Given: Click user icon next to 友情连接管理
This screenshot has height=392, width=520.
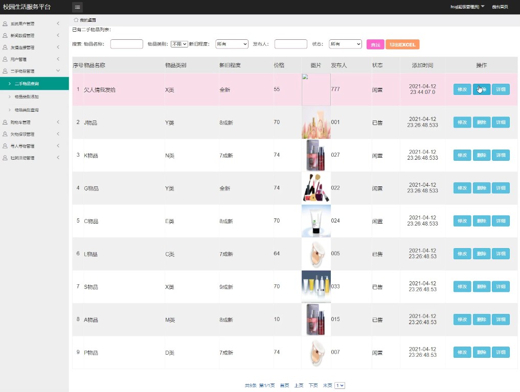Looking at the screenshot, I should coord(5,47).
